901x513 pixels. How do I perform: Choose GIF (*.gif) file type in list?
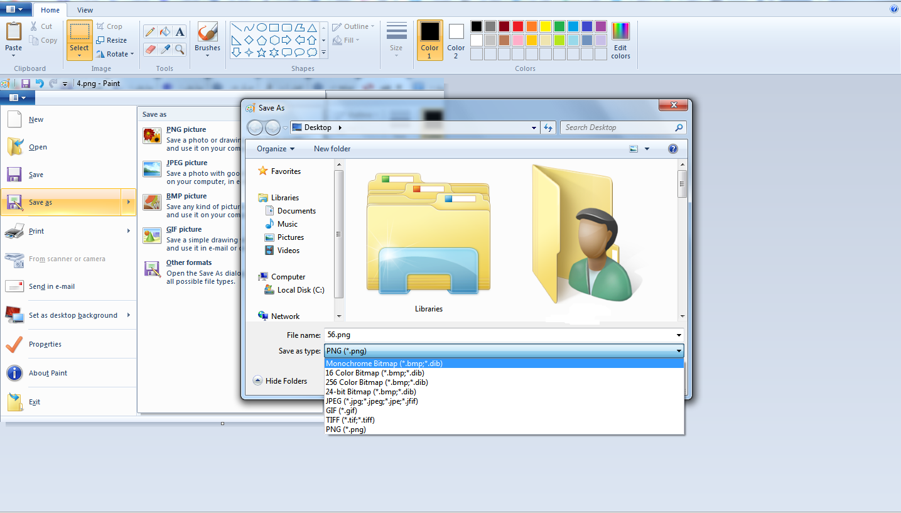pyautogui.click(x=504, y=411)
